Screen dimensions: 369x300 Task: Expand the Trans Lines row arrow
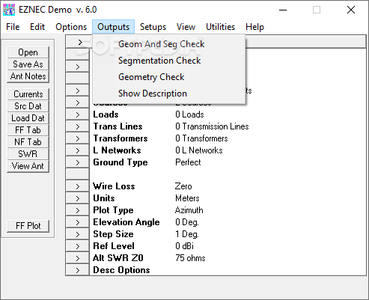pos(77,126)
